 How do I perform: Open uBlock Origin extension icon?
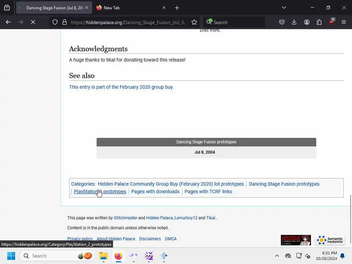click(x=332, y=22)
